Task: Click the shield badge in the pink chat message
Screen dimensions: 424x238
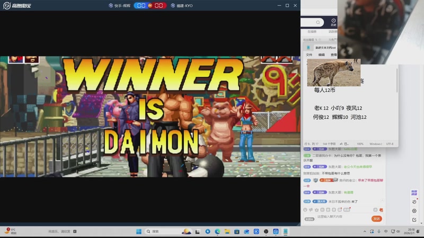Action: tap(315, 180)
